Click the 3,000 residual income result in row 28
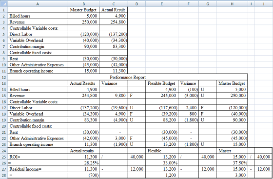 click(x=232, y=175)
